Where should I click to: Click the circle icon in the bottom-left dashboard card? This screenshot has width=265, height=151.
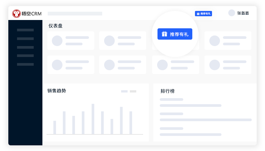tap(57, 65)
